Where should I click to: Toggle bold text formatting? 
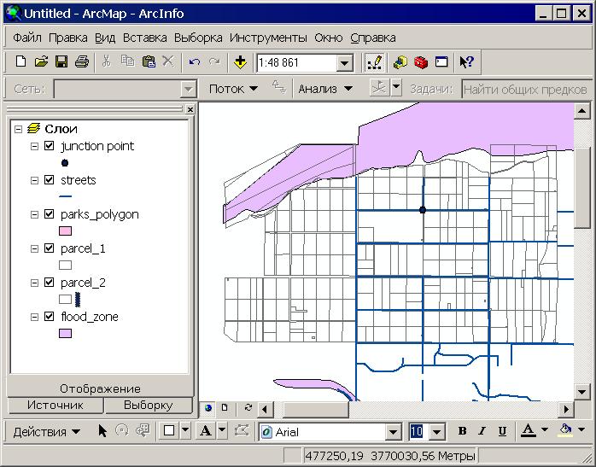coord(462,431)
